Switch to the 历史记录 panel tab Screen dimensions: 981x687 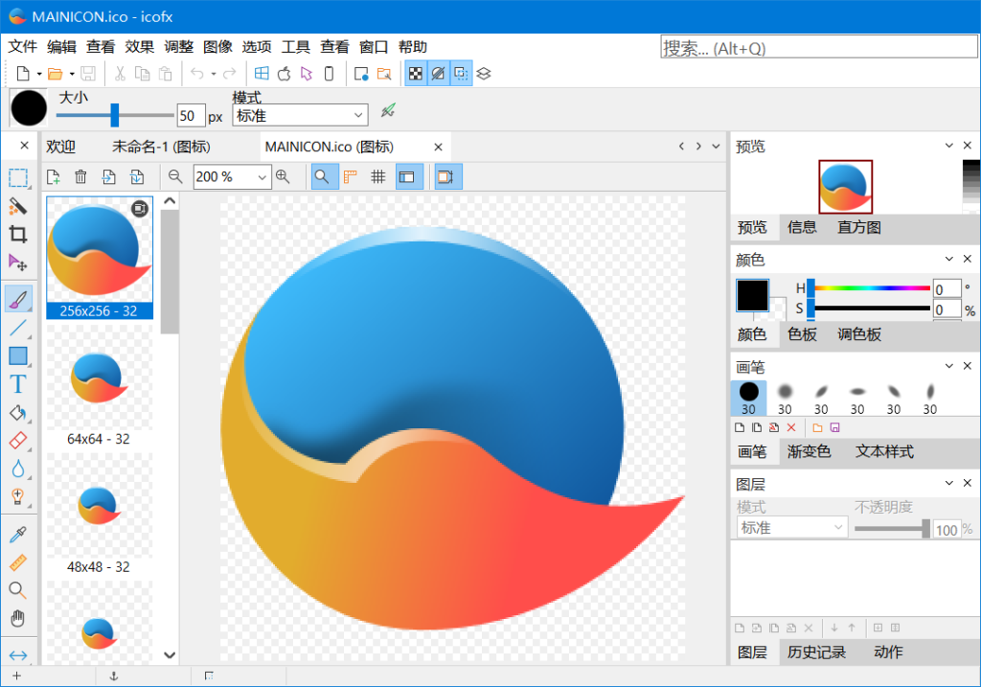[816, 653]
